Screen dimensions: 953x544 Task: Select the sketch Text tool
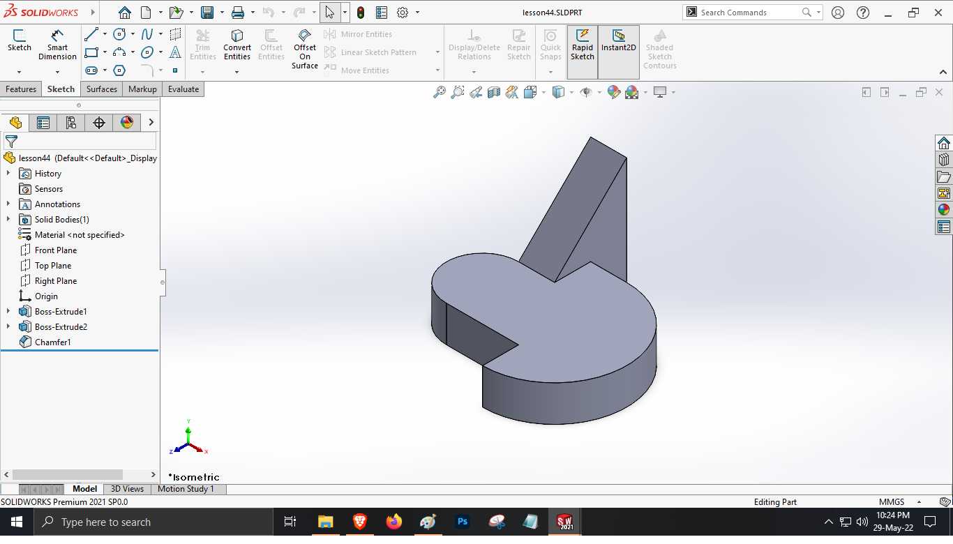175,52
